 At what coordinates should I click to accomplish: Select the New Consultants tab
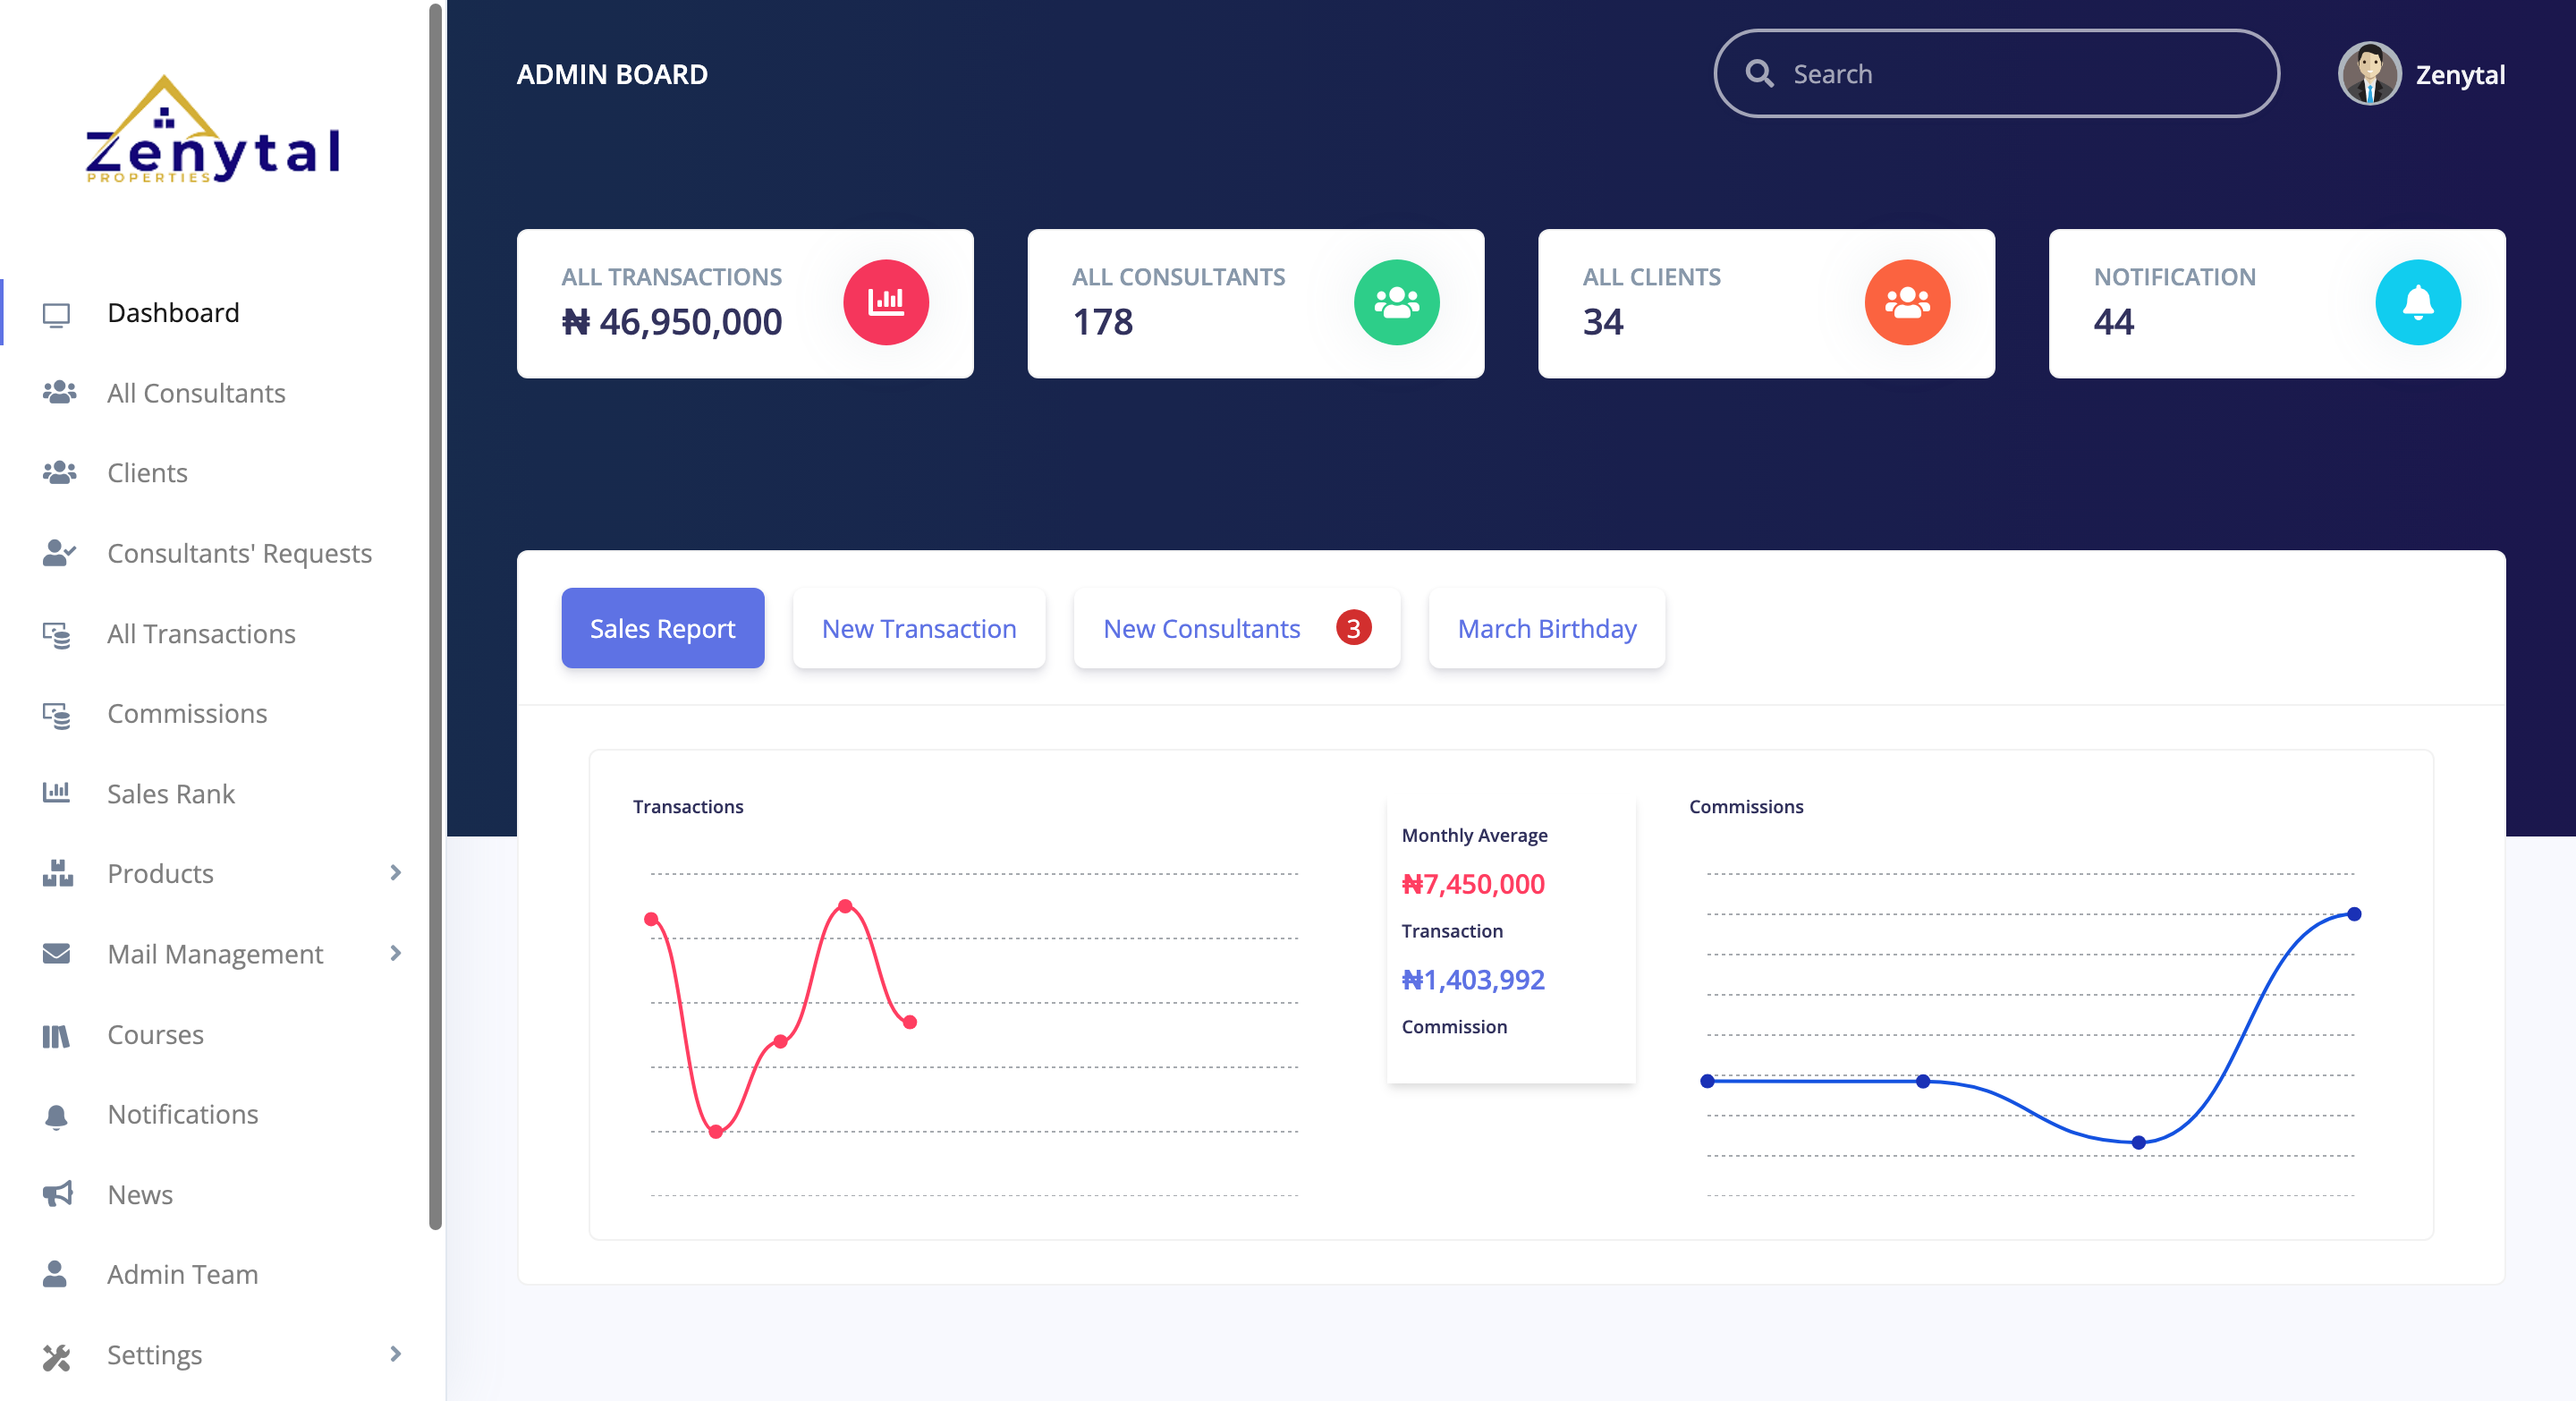[1201, 628]
